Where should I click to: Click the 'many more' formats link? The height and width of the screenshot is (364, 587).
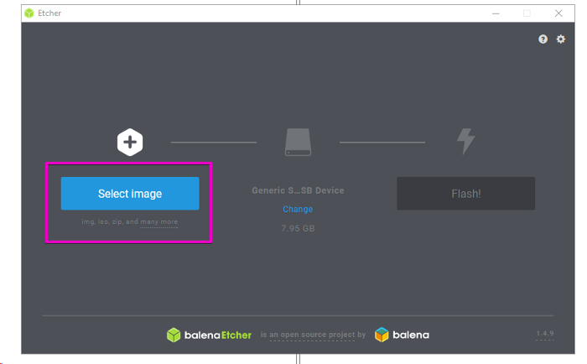158,222
